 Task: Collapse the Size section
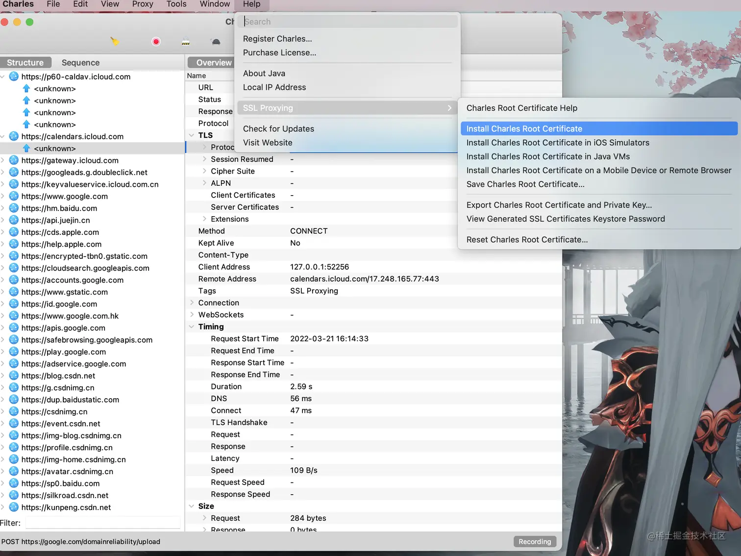[192, 506]
